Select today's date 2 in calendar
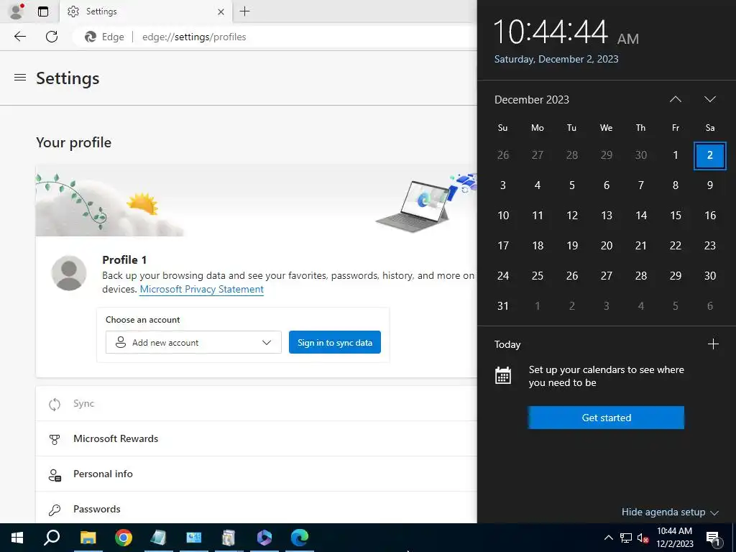This screenshot has height=552, width=736. click(709, 155)
